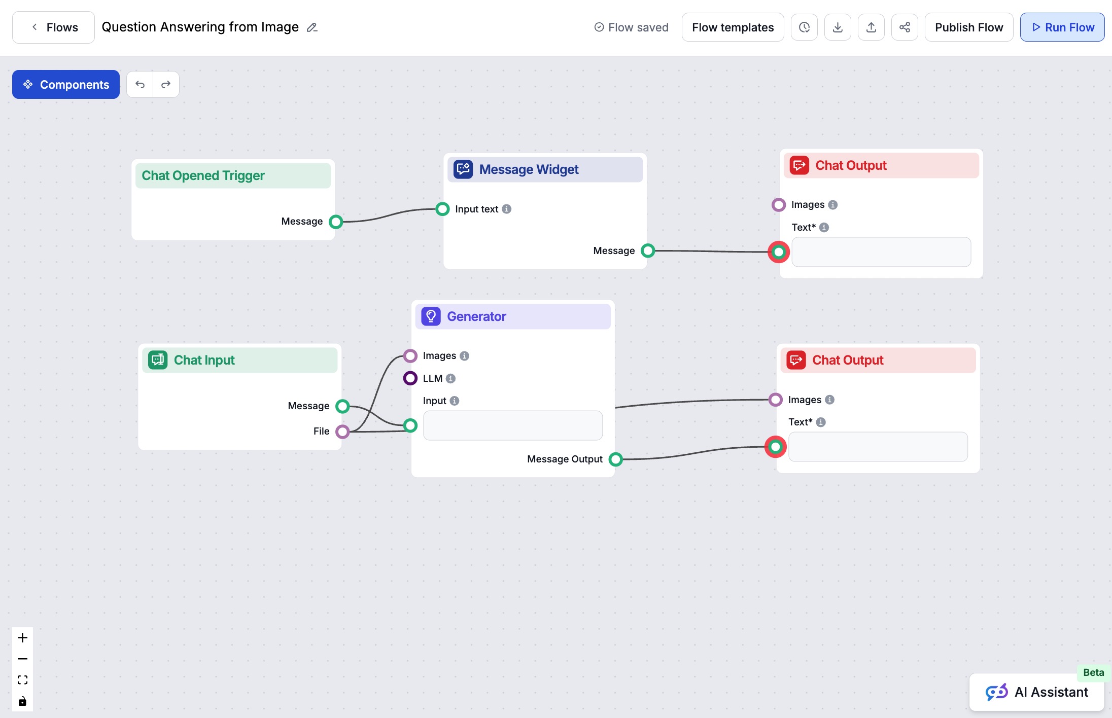Click the redo arrow button
Image resolution: width=1112 pixels, height=718 pixels.
click(x=166, y=85)
